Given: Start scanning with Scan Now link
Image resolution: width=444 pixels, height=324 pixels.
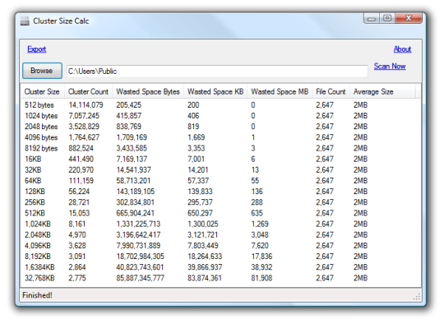Looking at the screenshot, I should click(390, 67).
